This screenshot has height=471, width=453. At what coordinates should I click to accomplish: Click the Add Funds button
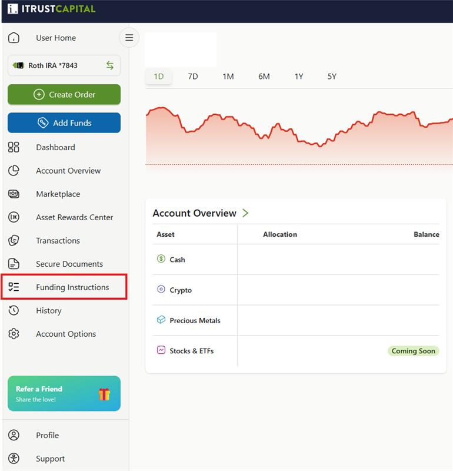[x=64, y=122]
